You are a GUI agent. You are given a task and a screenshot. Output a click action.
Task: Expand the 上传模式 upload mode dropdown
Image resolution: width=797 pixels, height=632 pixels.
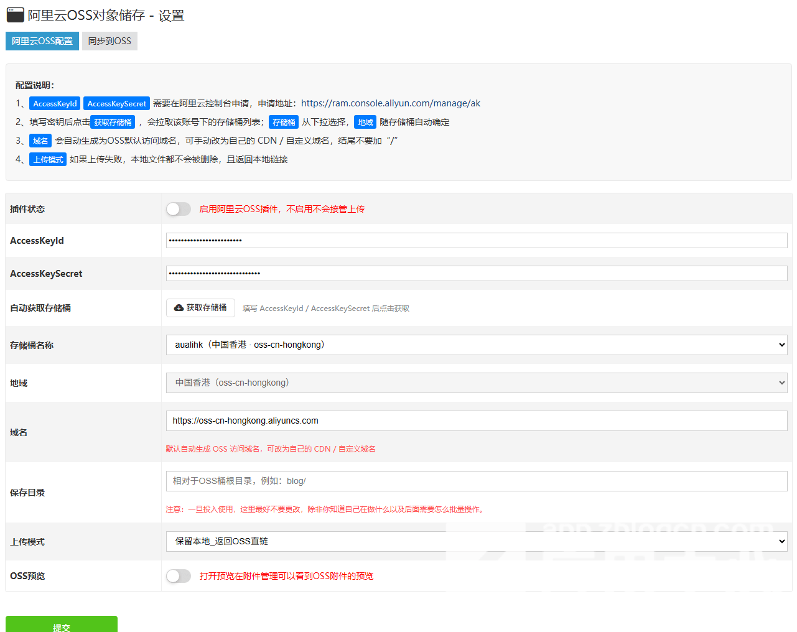pyautogui.click(x=477, y=541)
